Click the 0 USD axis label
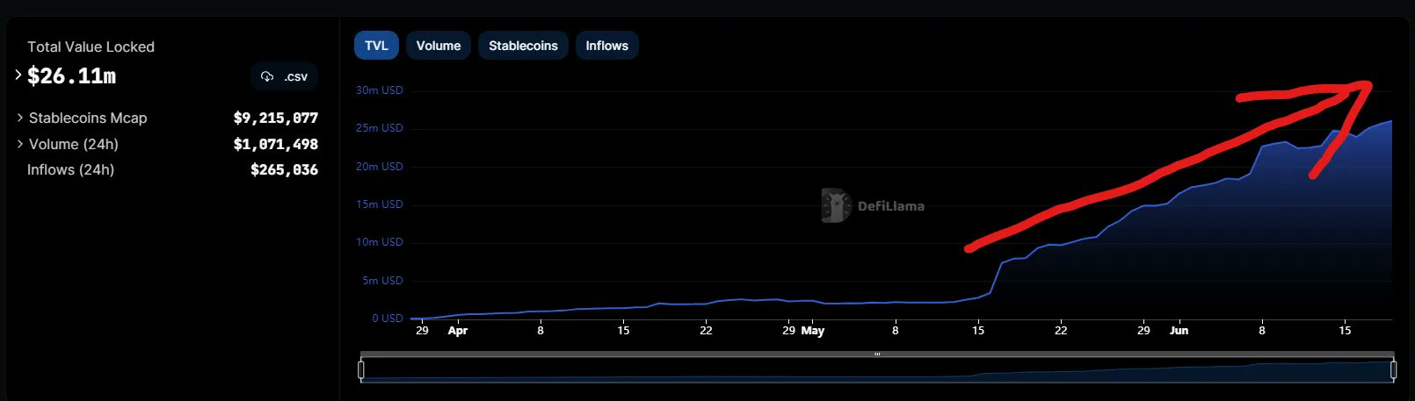1415x401 pixels. pos(388,319)
